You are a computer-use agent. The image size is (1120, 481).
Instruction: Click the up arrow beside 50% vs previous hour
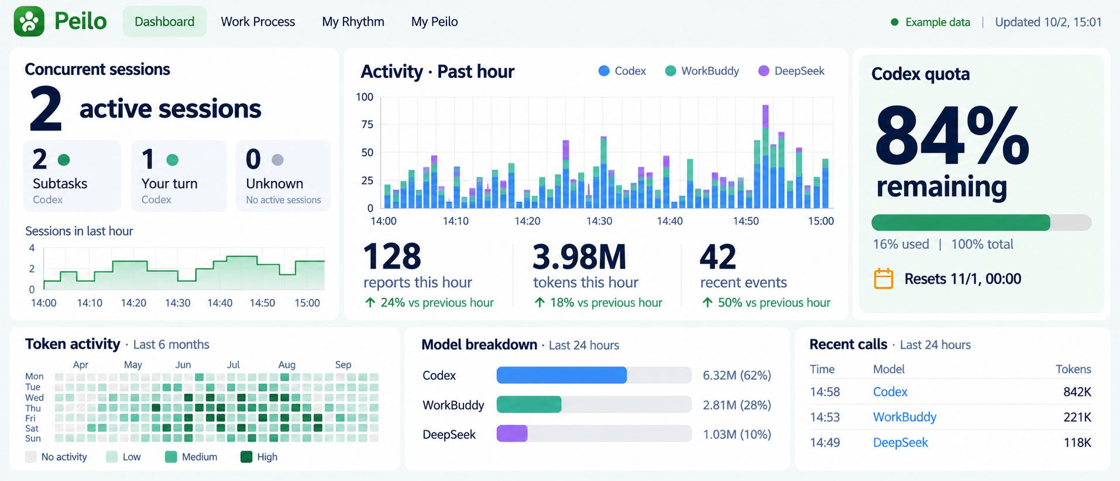click(707, 303)
